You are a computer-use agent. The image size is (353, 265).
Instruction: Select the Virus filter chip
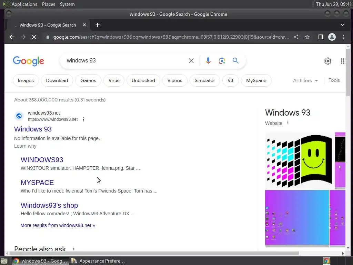tap(114, 80)
